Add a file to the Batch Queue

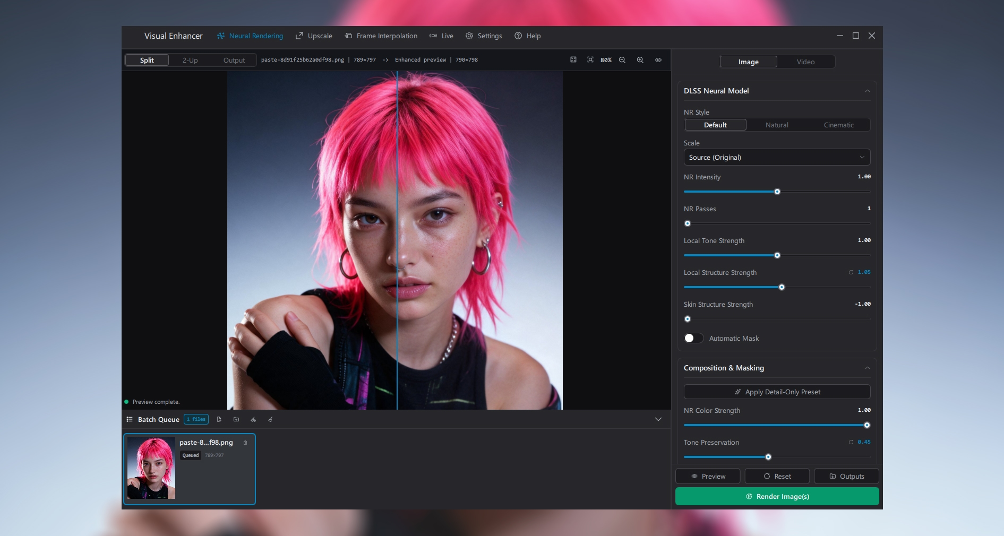[219, 419]
